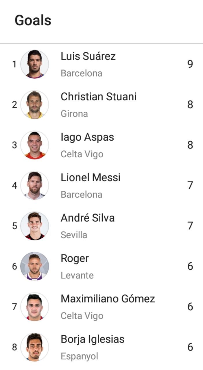
Task: Tap Iago Aspas's player avatar
Action: click(x=35, y=145)
